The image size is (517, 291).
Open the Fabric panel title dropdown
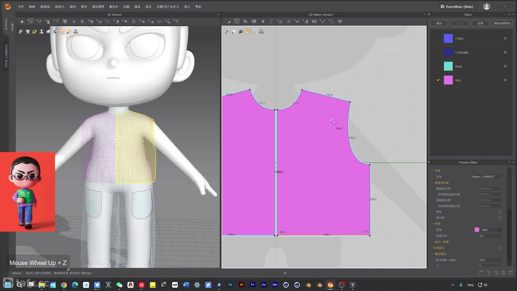[488, 15]
